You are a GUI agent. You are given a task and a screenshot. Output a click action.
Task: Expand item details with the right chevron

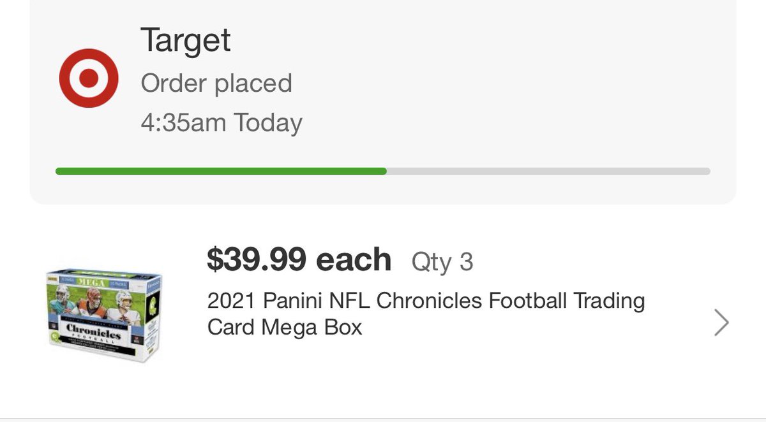[721, 323]
